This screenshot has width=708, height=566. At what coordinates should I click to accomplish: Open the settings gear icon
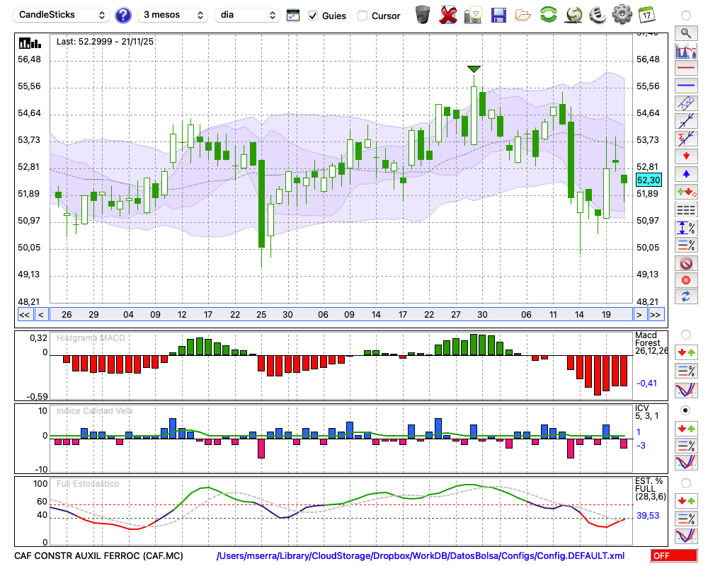click(622, 14)
